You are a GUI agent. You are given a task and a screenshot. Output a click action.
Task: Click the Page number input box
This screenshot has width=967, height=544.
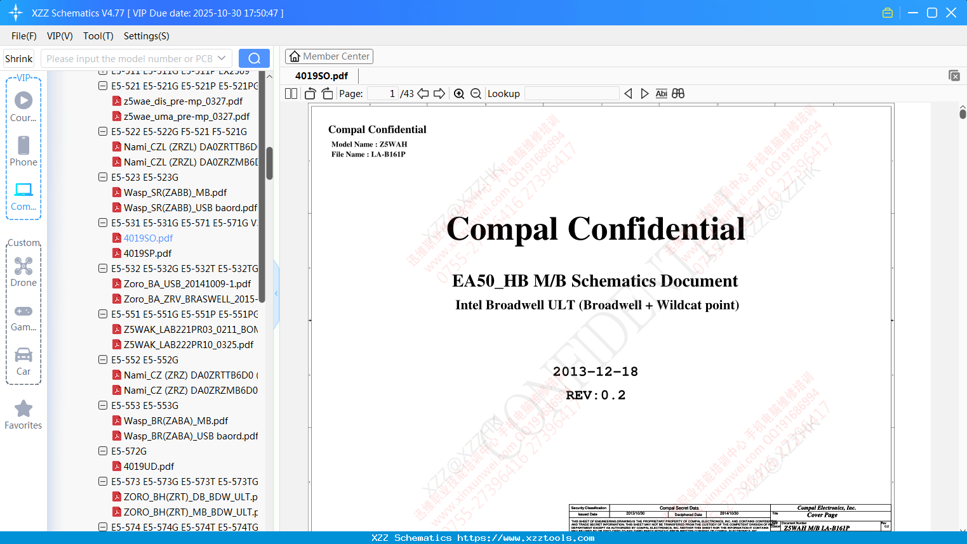(x=383, y=94)
